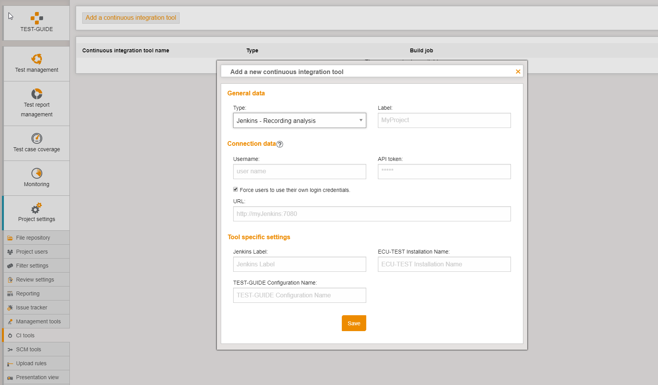Close the Add new CI tool dialog
This screenshot has height=385, width=658.
(x=518, y=71)
